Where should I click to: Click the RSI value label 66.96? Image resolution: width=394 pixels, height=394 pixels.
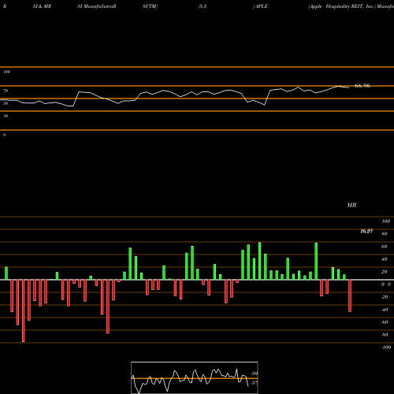(362, 86)
